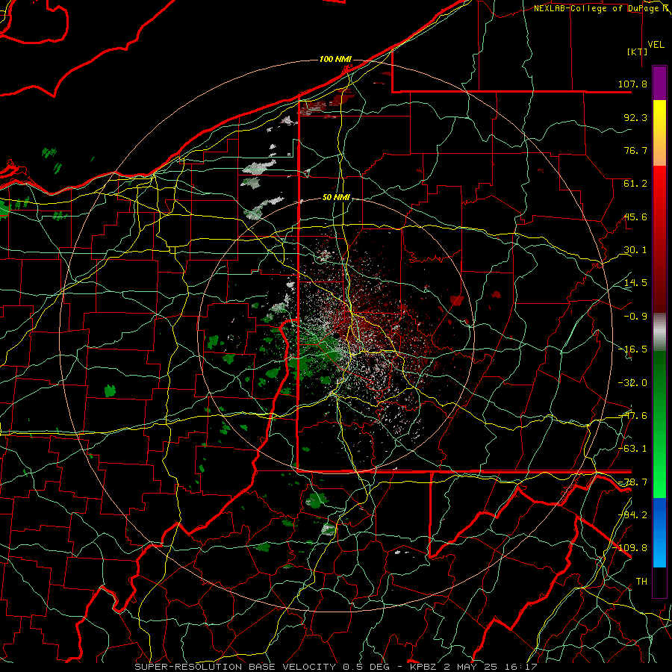This screenshot has height=672, width=672.
Task: Click the 100 NMI range ring label
Action: click(x=335, y=59)
